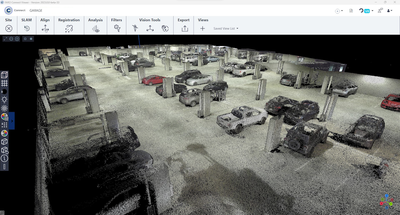Expand the Saved View List dropdown
400x215 pixels.
pyautogui.click(x=226, y=29)
